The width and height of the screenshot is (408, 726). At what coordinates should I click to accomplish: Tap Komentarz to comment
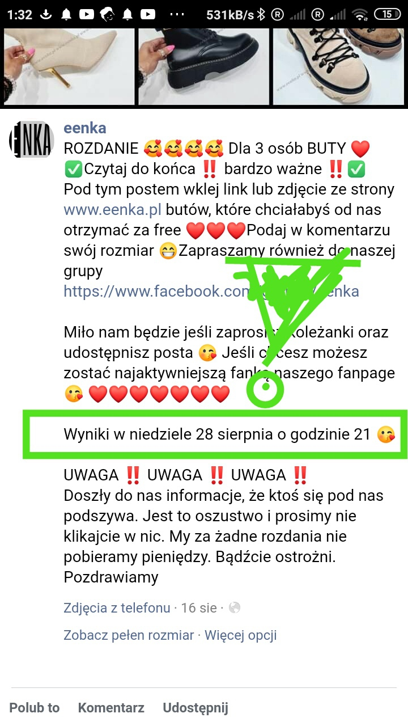[x=111, y=708]
